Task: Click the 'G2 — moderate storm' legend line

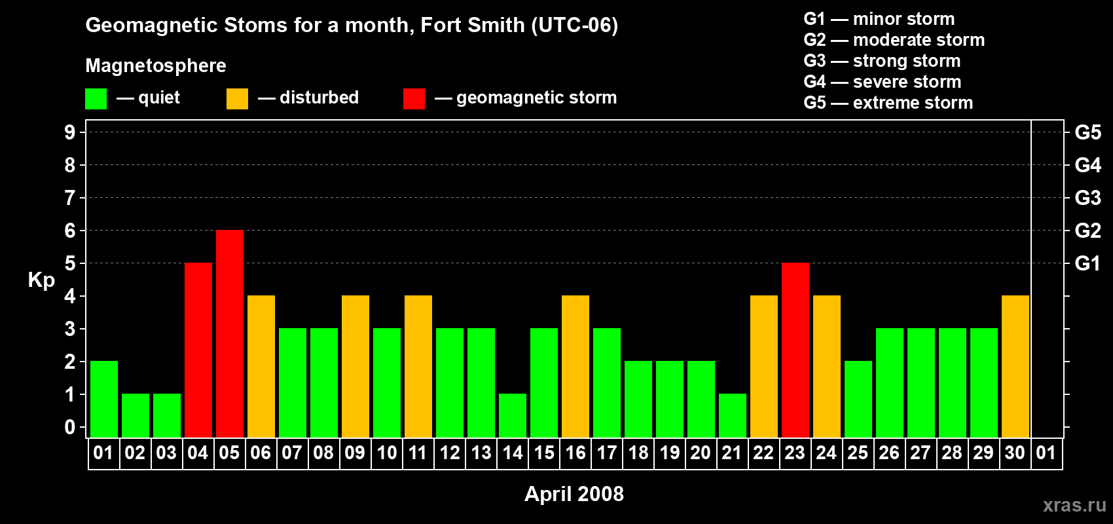Action: point(894,40)
